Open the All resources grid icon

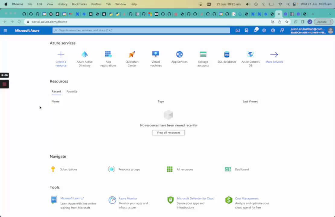pos(170,169)
